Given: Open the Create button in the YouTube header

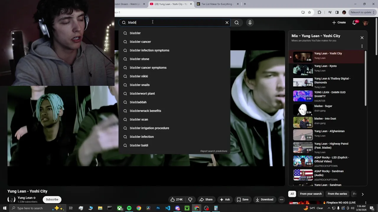Looking at the screenshot, I should [x=339, y=22].
